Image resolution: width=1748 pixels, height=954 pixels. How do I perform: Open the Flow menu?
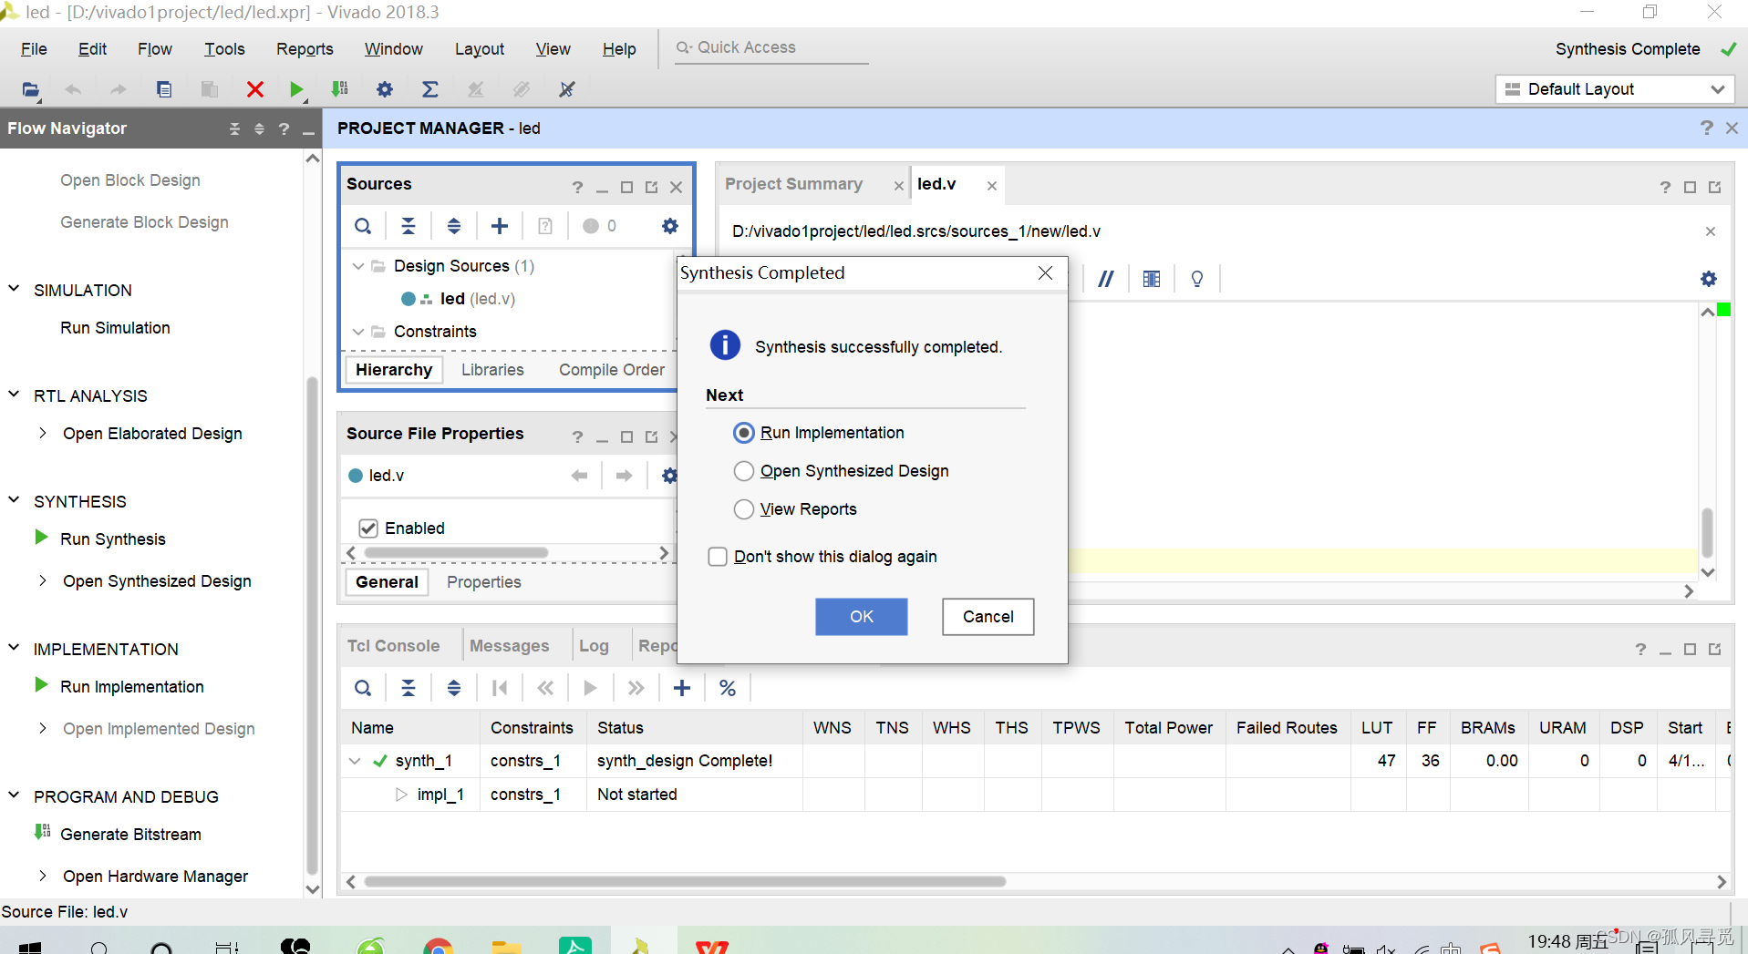155,49
